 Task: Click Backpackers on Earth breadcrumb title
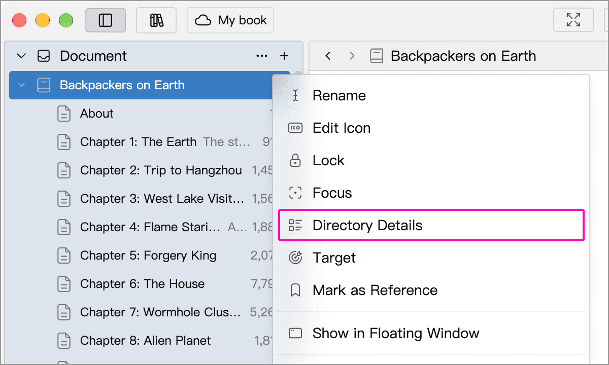click(463, 56)
